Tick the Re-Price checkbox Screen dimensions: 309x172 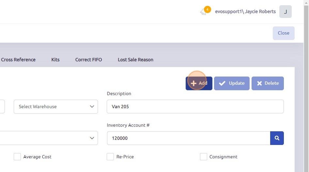coord(110,157)
